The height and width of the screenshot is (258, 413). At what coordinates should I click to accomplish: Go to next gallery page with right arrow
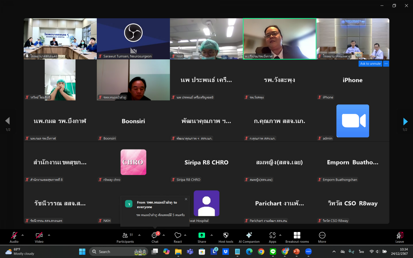point(405,121)
